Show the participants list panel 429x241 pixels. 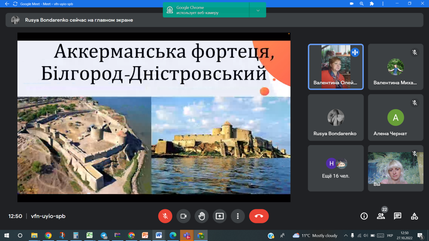click(x=381, y=216)
